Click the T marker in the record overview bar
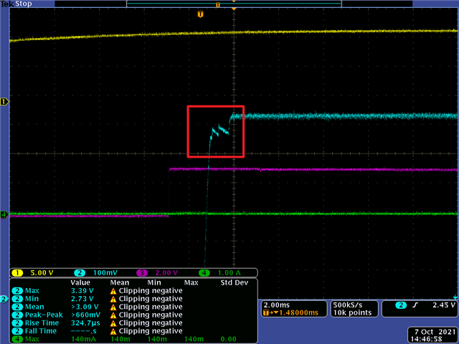 [x=218, y=5]
